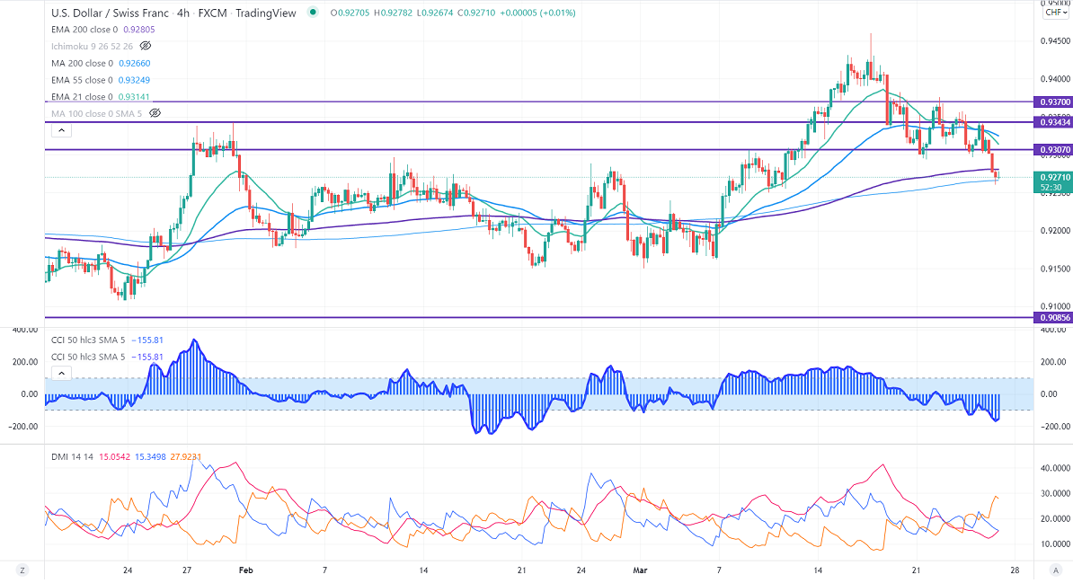Viewport: 1073px width, 583px height.
Task: Click the 0.94000 price scale label
Action: [1054, 79]
